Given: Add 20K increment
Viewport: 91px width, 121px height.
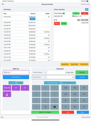Looking at the screenshot, I should pyautogui.click(x=75, y=94).
